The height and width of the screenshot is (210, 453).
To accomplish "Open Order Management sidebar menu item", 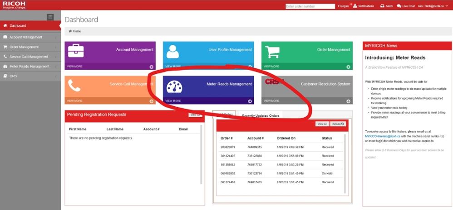I will point(30,47).
